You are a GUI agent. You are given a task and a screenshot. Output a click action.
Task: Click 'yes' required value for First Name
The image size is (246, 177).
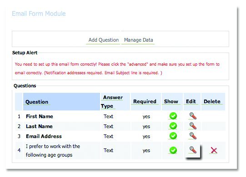click(x=146, y=116)
